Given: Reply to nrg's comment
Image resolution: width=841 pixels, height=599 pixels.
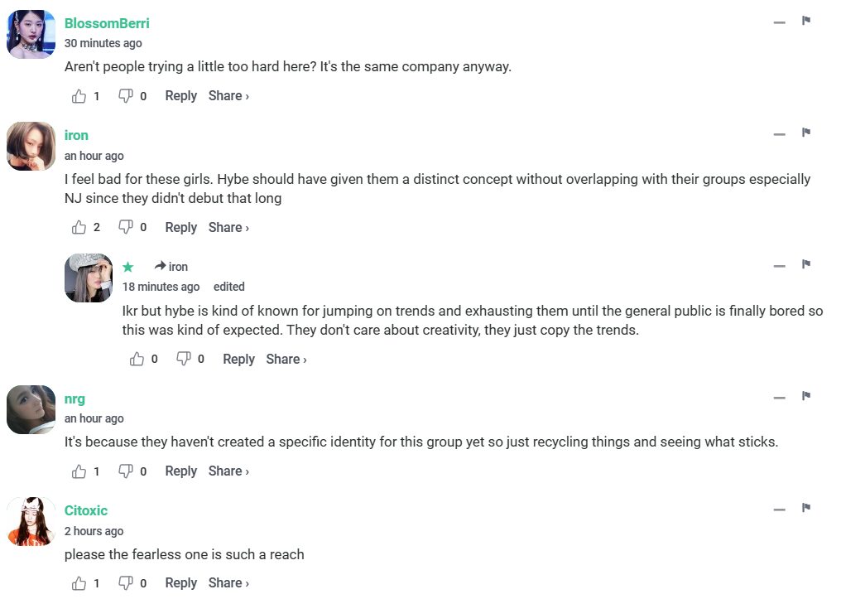Looking at the screenshot, I should [180, 471].
